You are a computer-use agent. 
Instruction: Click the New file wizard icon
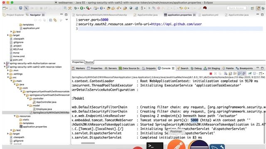[x=4, y=8]
